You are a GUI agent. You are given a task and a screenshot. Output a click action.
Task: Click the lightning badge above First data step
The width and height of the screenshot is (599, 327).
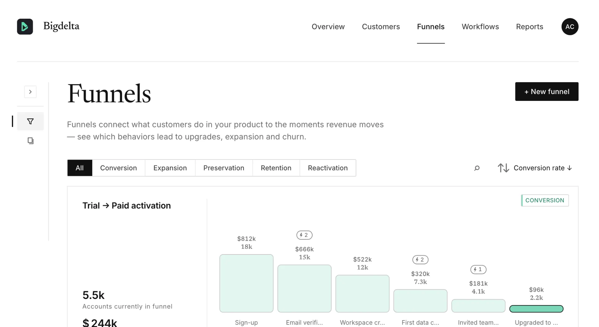(420, 260)
